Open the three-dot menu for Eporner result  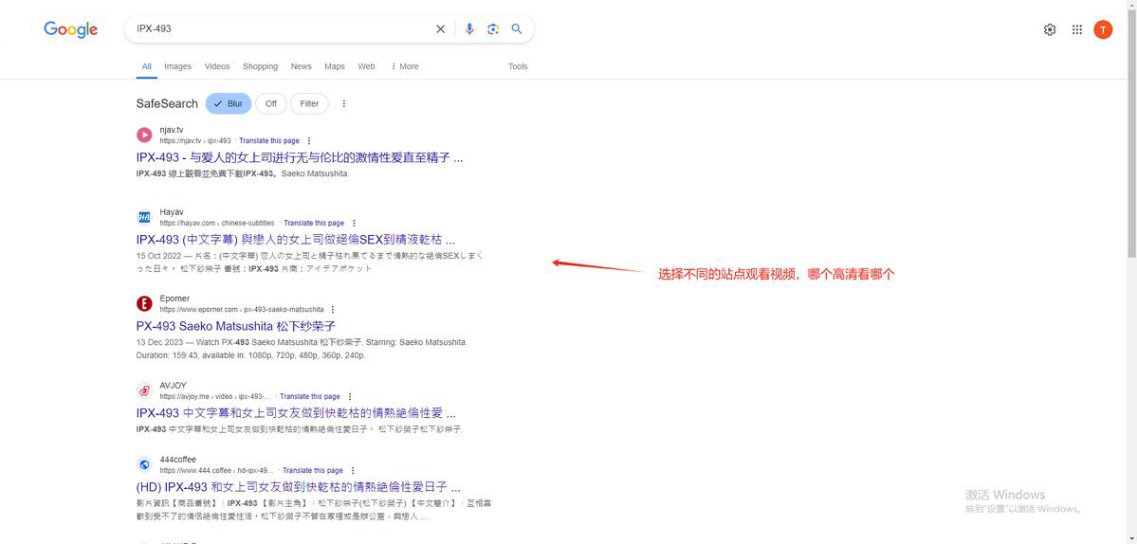click(x=333, y=309)
